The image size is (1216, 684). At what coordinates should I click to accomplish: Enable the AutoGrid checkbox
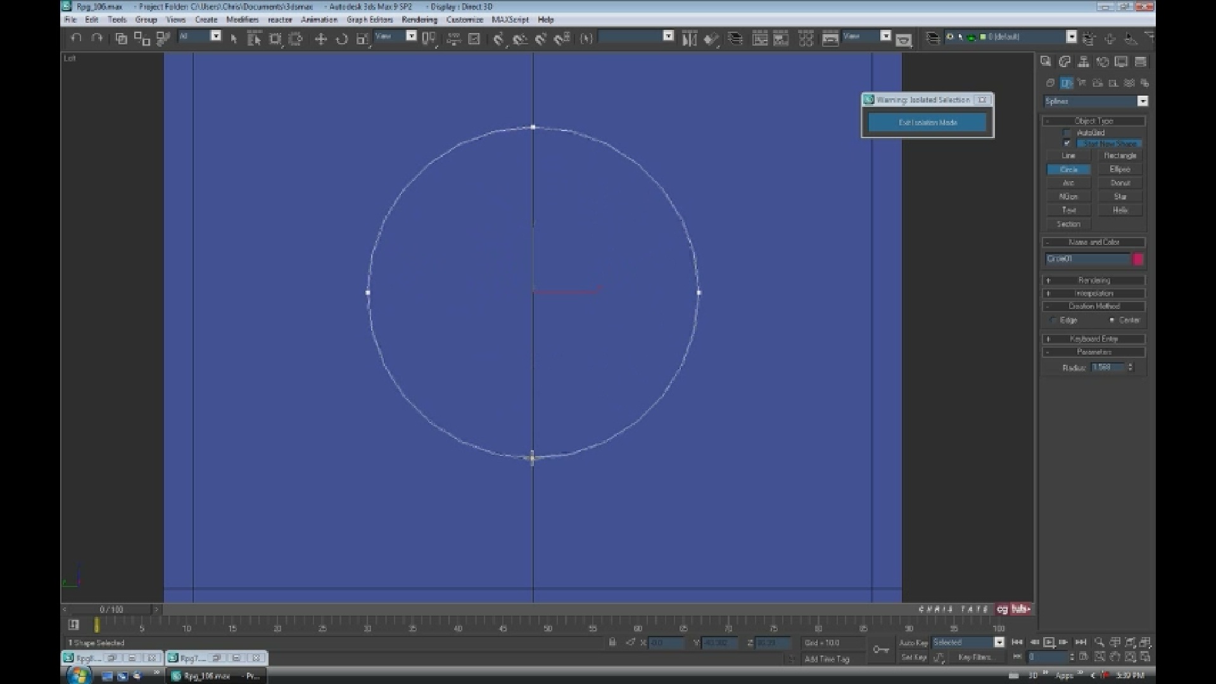pyautogui.click(x=1067, y=133)
